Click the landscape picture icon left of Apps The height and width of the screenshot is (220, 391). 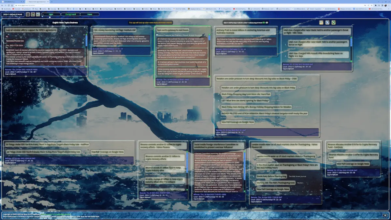38,14
